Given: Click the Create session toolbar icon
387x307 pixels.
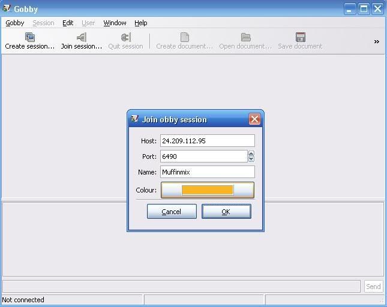Looking at the screenshot, I should (x=30, y=37).
